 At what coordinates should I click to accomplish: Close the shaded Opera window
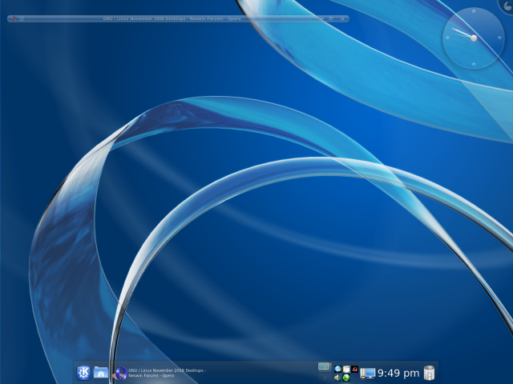tap(342, 18)
